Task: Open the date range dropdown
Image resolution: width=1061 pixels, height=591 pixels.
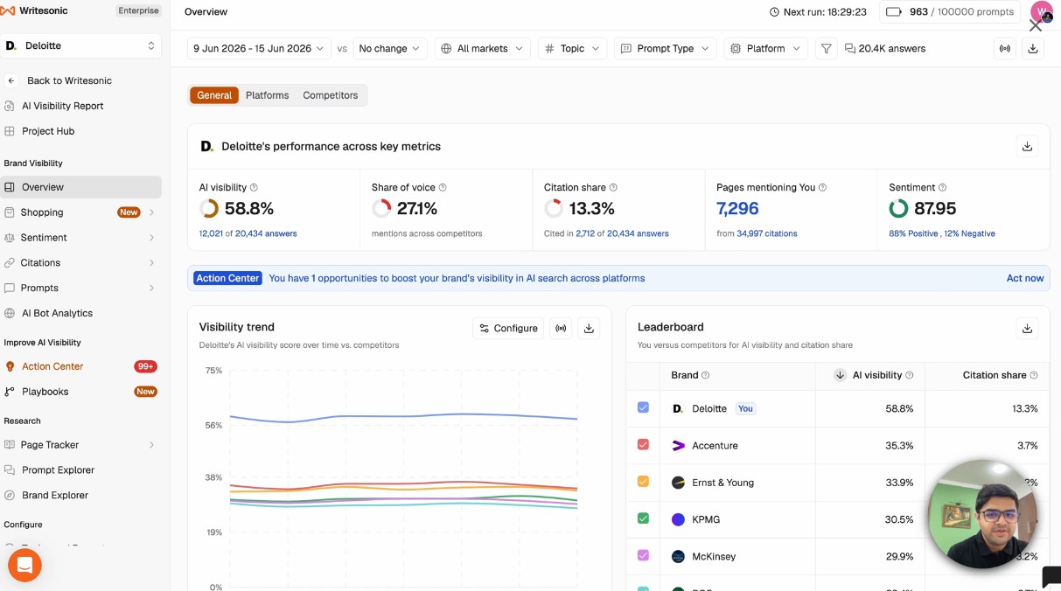Action: pos(259,49)
